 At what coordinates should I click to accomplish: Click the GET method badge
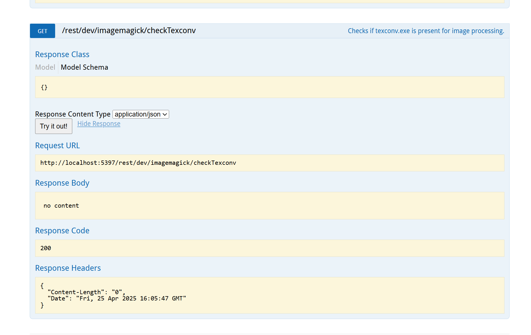pyautogui.click(x=43, y=31)
